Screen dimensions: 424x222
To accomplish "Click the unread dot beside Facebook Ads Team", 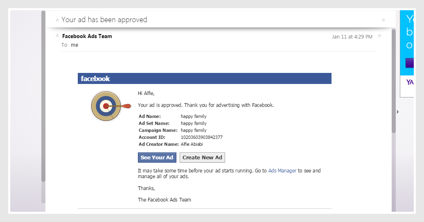I will pos(57,36).
